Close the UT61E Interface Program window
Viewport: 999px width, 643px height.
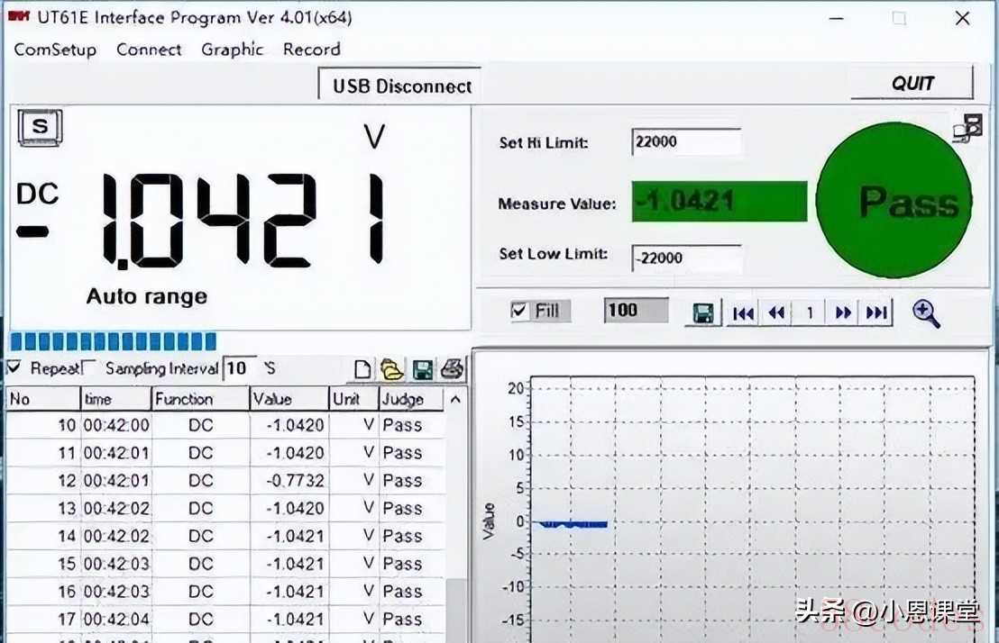962,19
